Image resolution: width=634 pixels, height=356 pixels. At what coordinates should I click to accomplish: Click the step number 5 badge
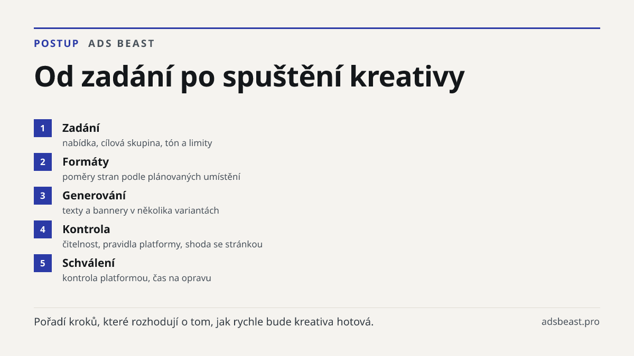pos(43,263)
